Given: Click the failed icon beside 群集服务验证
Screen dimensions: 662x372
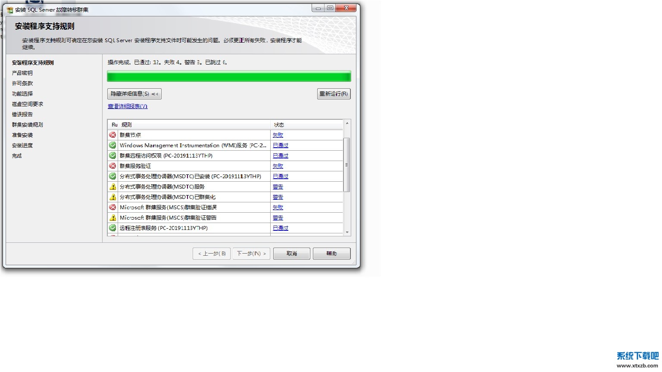Looking at the screenshot, I should point(112,166).
